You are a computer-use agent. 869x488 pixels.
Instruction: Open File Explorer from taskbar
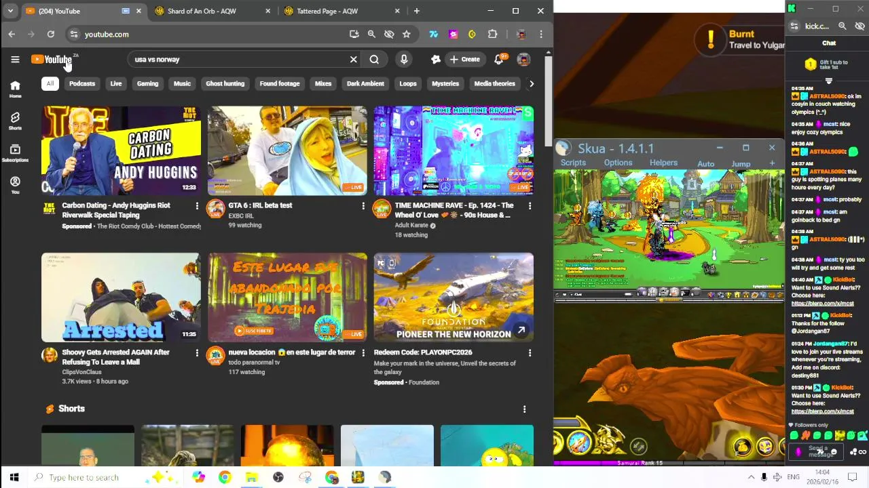(x=251, y=477)
